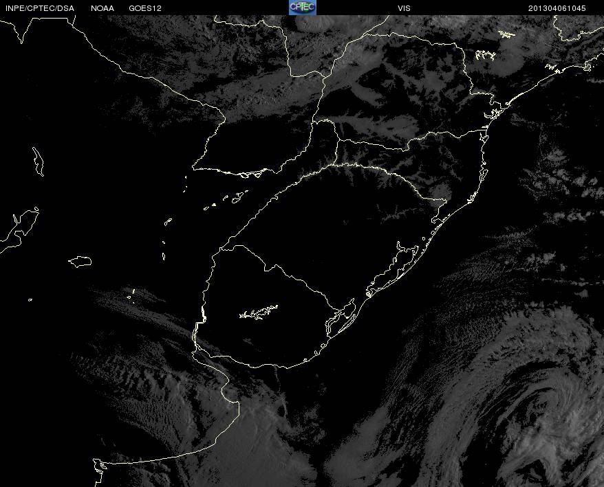Click the VIS channel label
The width and height of the screenshot is (604, 487).
pyautogui.click(x=404, y=8)
